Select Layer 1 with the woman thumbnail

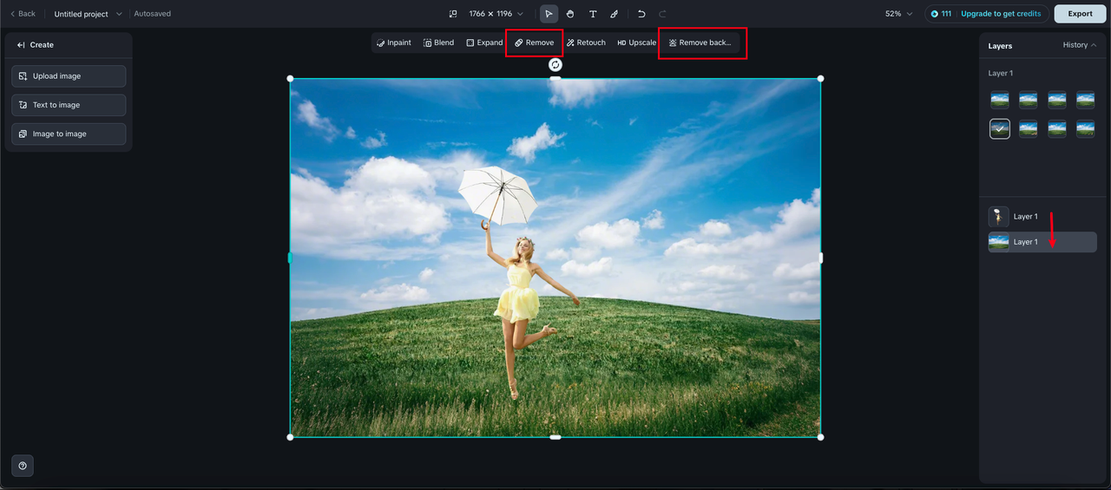(1042, 217)
